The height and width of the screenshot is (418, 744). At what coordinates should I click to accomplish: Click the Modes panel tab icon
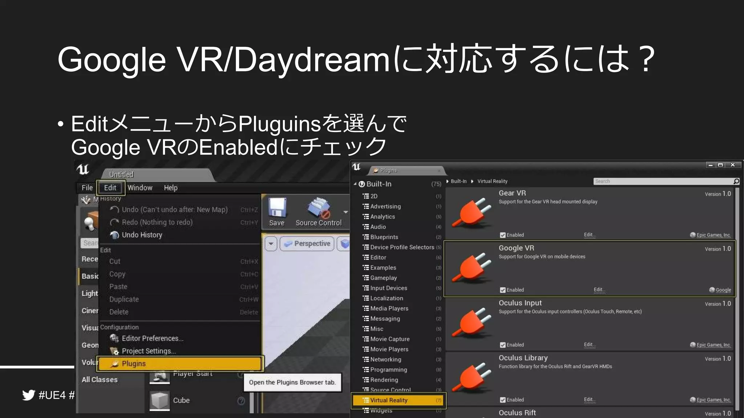pos(86,200)
